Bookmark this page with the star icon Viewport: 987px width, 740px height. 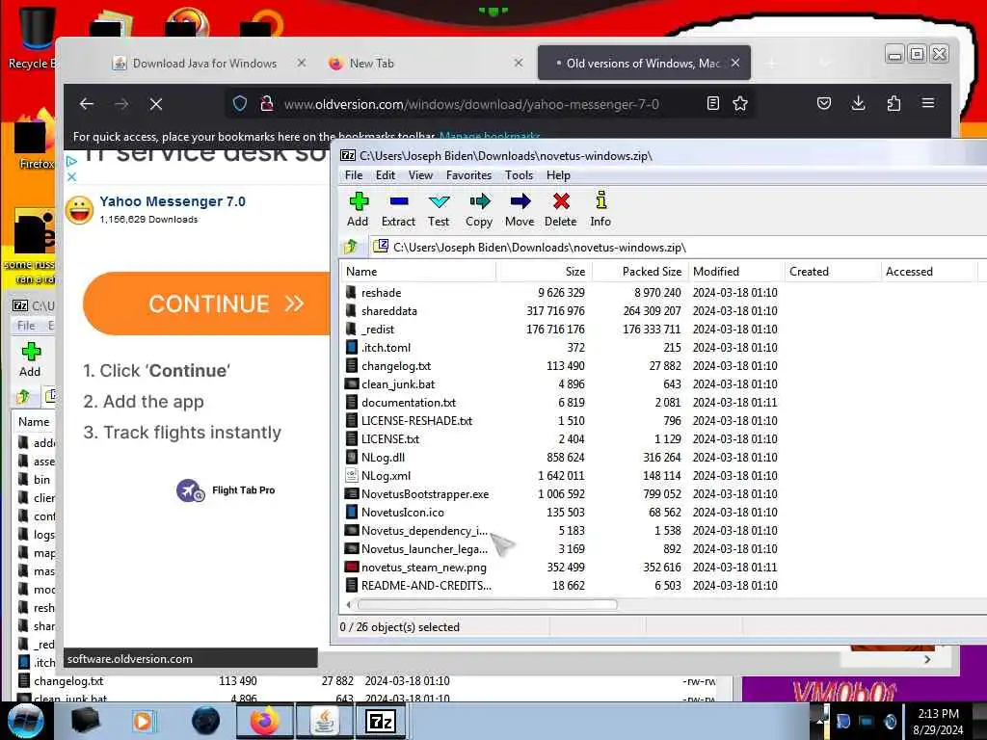click(740, 103)
